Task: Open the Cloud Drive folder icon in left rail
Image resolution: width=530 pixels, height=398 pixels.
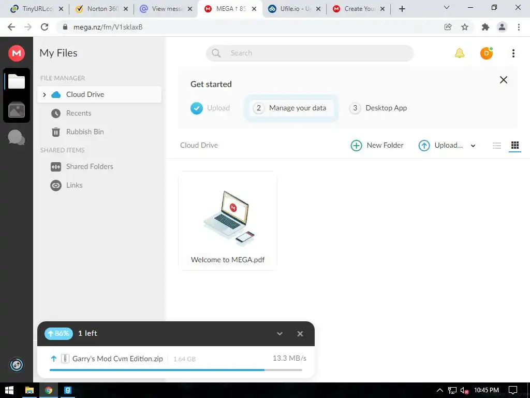Action: click(x=17, y=81)
